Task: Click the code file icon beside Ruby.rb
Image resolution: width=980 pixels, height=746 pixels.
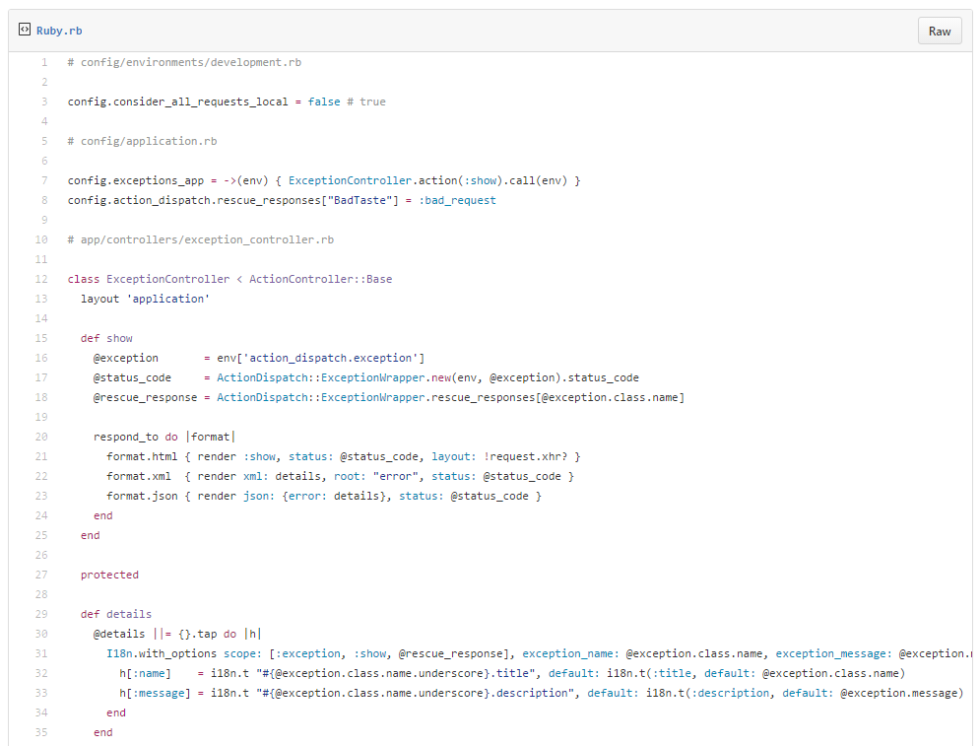Action: 25,30
